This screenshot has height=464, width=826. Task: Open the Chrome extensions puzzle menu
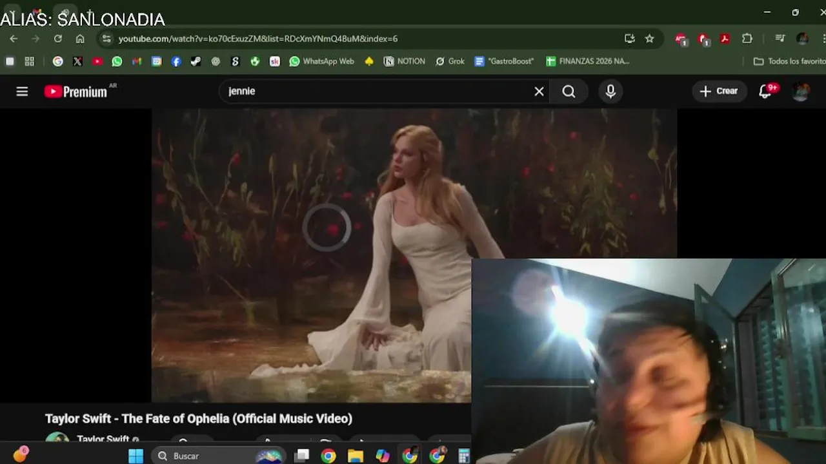coord(747,39)
